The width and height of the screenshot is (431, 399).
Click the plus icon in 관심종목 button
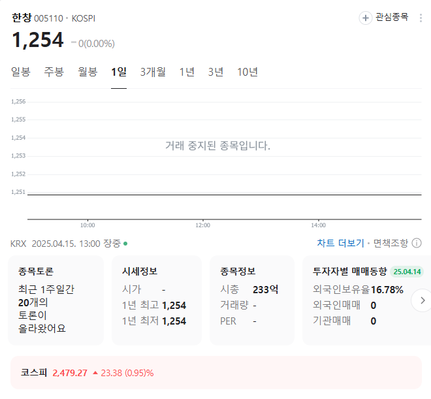click(x=366, y=18)
